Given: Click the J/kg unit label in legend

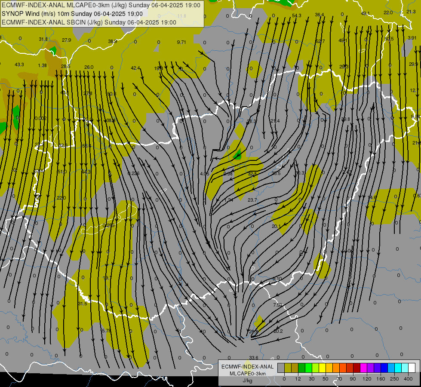Looking at the screenshot, I should tap(247, 381).
